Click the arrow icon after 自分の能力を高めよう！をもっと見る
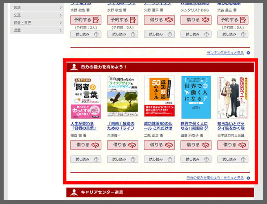The width and height of the screenshot is (267, 204). 248,178
